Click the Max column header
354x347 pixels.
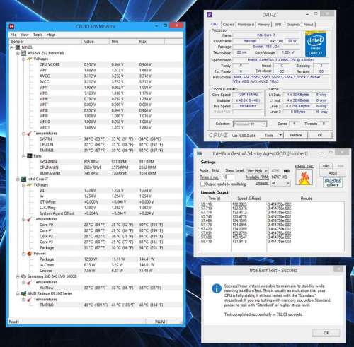[x=151, y=42]
